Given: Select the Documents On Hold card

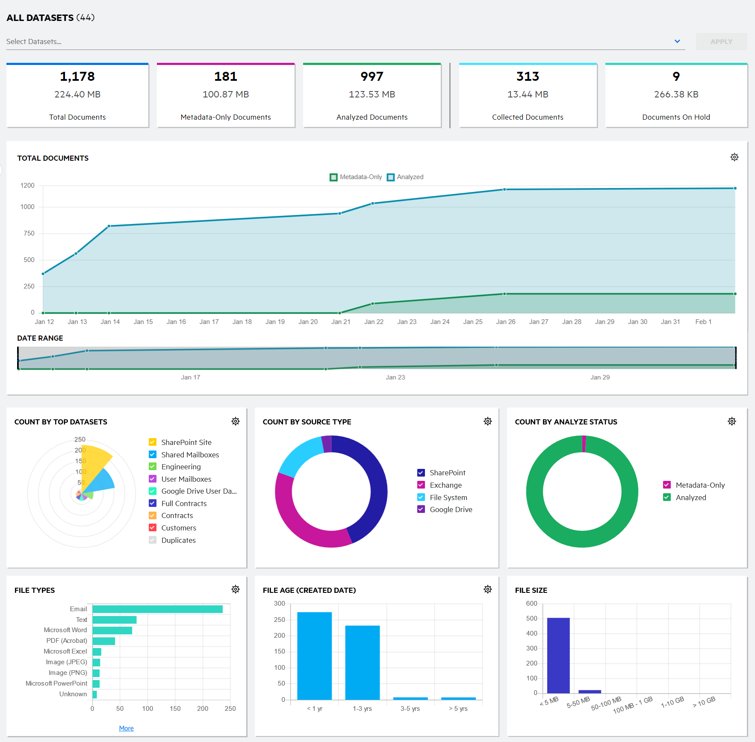Looking at the screenshot, I should (676, 96).
